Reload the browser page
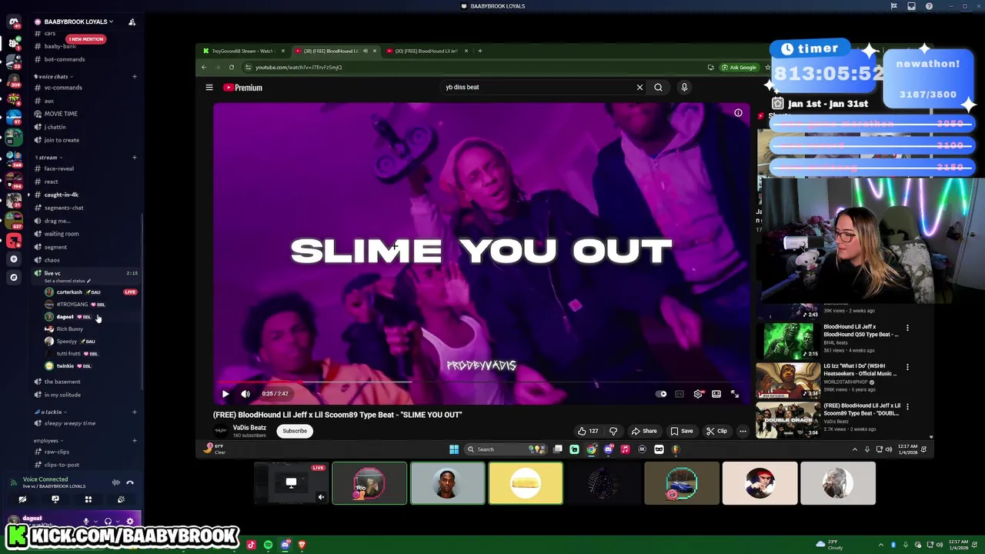The height and width of the screenshot is (554, 985). 231,67
